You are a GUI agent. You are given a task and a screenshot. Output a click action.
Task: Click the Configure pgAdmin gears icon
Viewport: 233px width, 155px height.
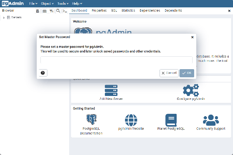click(x=191, y=90)
